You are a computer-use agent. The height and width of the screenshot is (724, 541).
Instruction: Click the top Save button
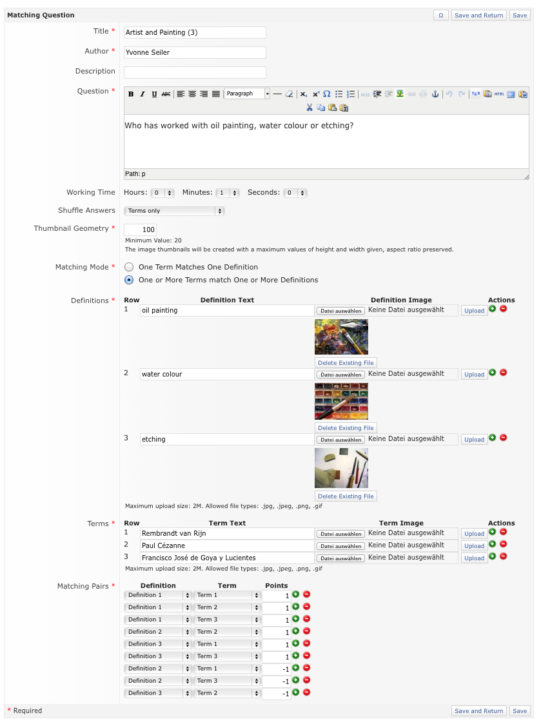520,15
